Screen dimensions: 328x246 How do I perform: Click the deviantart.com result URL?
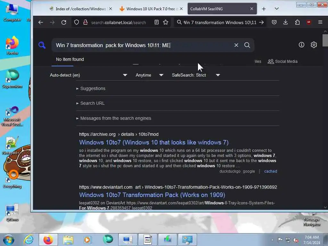178,187
